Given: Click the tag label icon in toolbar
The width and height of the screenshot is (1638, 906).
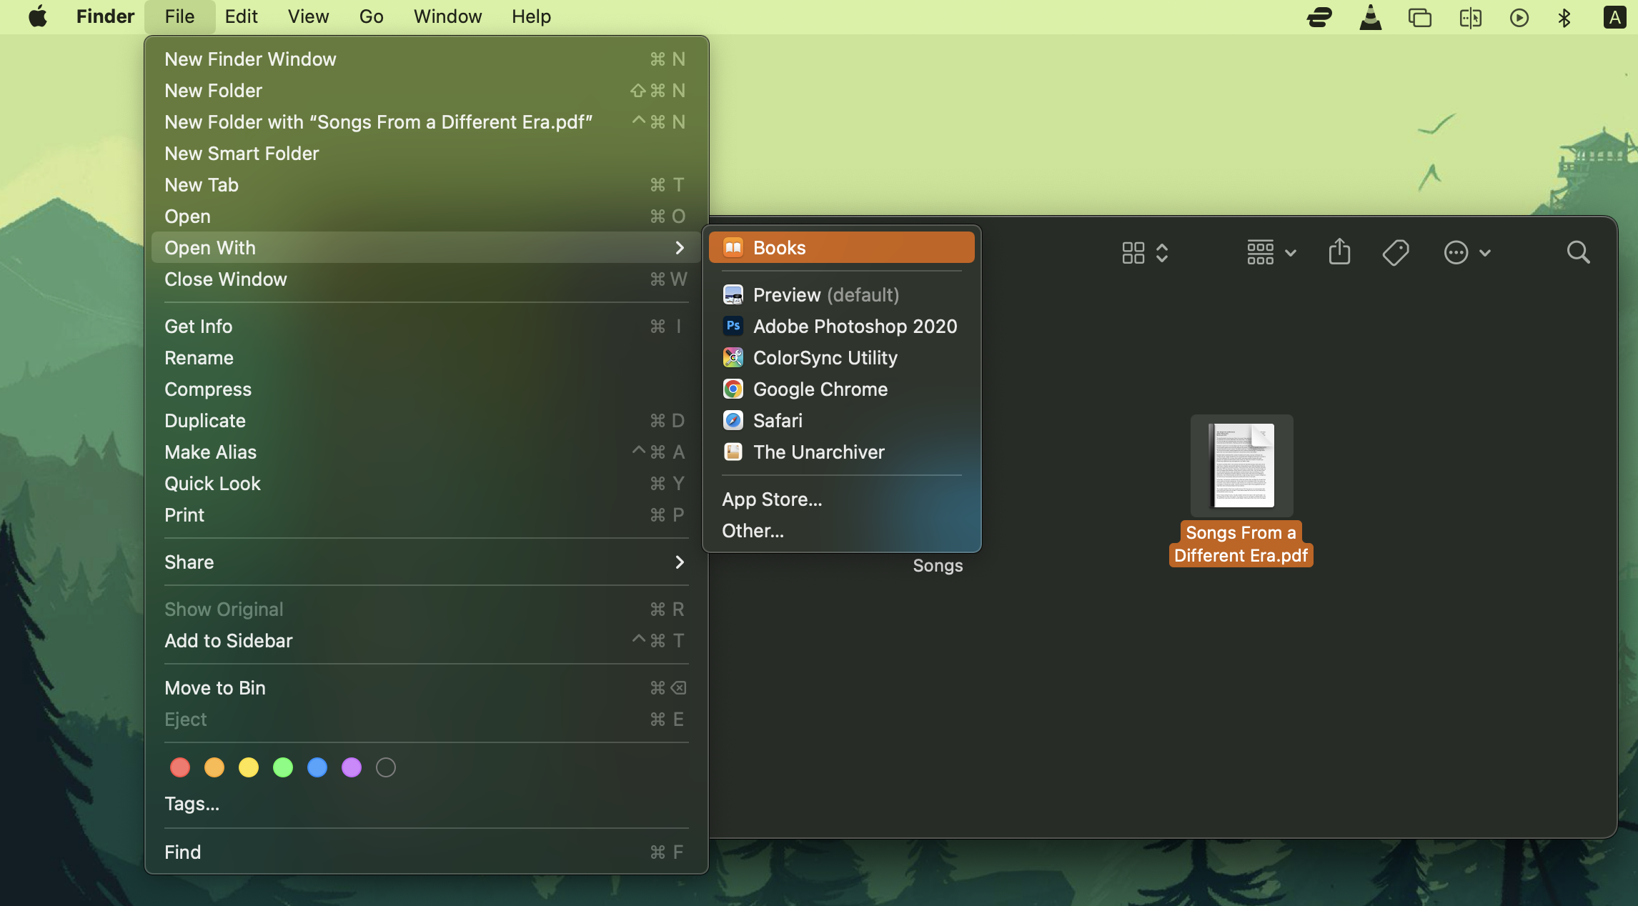Looking at the screenshot, I should pos(1396,251).
